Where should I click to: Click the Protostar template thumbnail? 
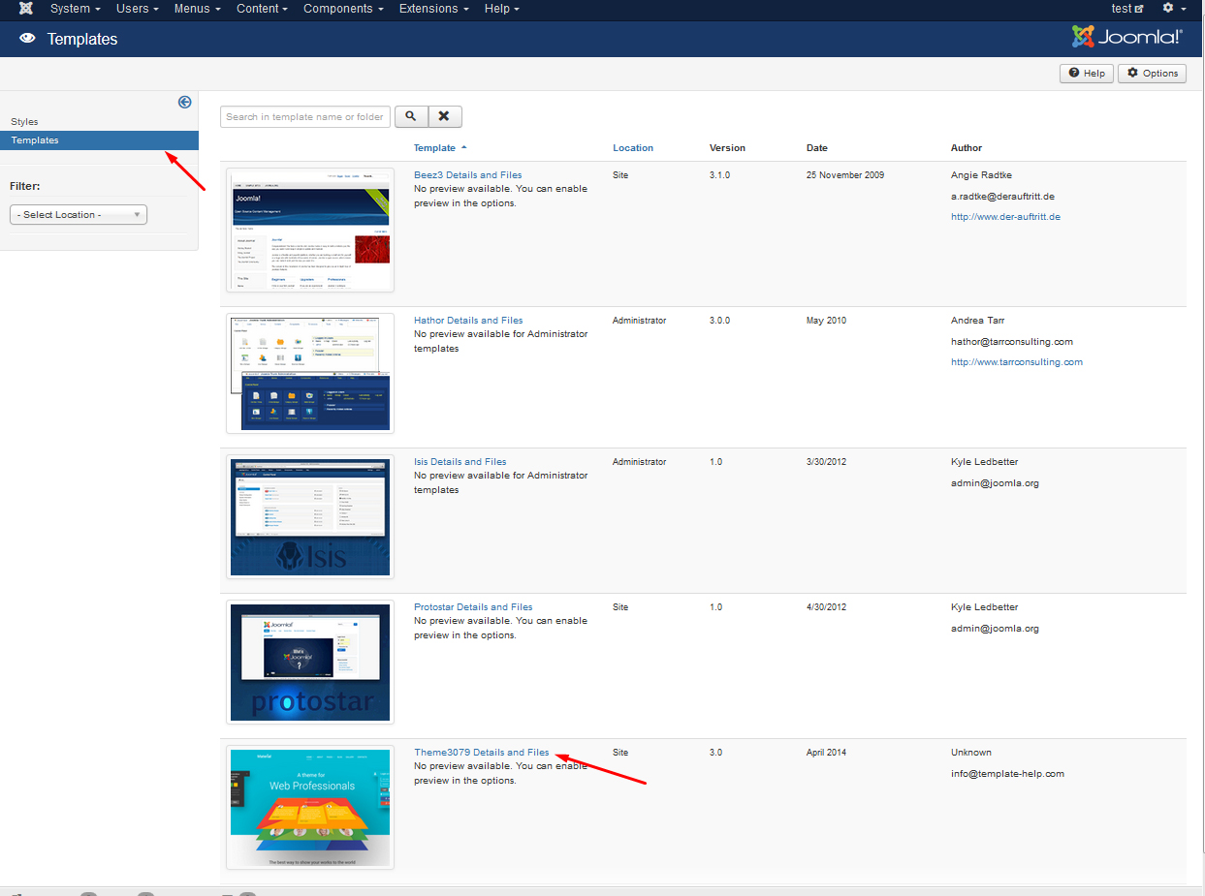[x=310, y=662]
